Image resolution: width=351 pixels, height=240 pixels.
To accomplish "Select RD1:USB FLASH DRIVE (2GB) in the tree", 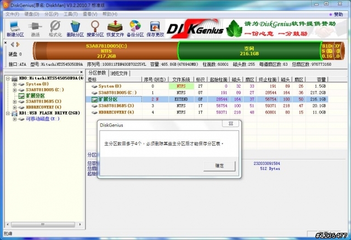I will coord(49,113).
